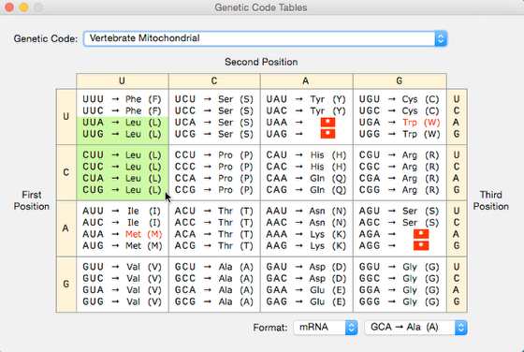The height and width of the screenshot is (352, 524).
Task: Click the AAU → Asn (N) entry
Action: (306, 211)
